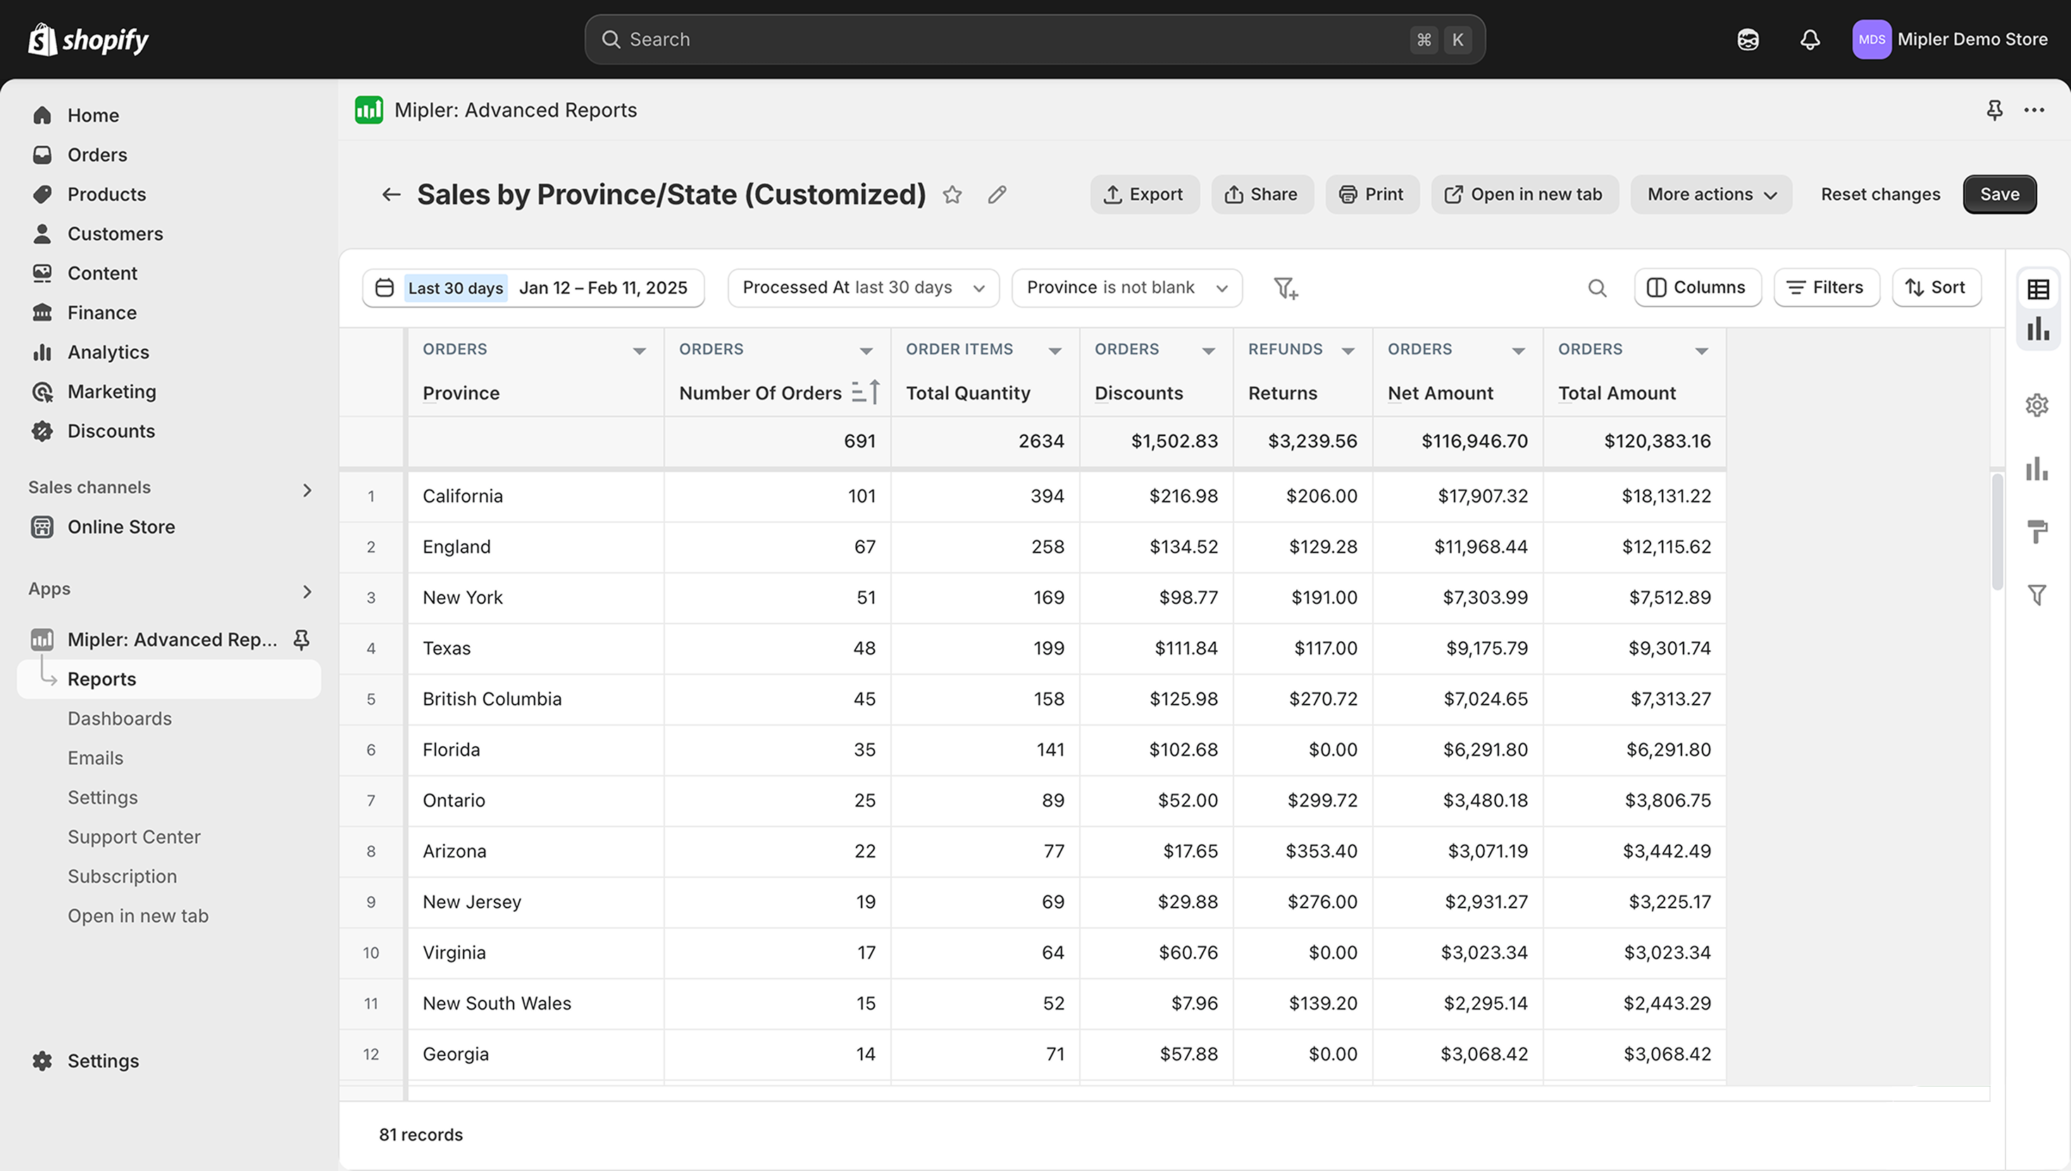Star the Sales by Province/State report
Viewport: 2071px width, 1171px height.
[x=952, y=194]
